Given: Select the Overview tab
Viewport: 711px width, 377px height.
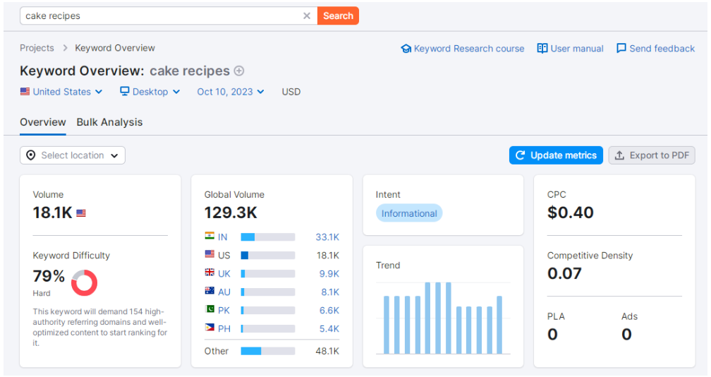Looking at the screenshot, I should pos(43,122).
